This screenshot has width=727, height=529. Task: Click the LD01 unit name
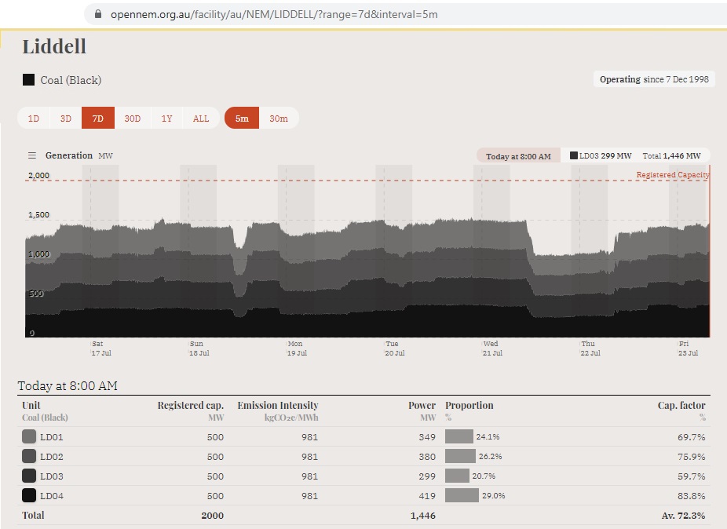[x=52, y=436]
